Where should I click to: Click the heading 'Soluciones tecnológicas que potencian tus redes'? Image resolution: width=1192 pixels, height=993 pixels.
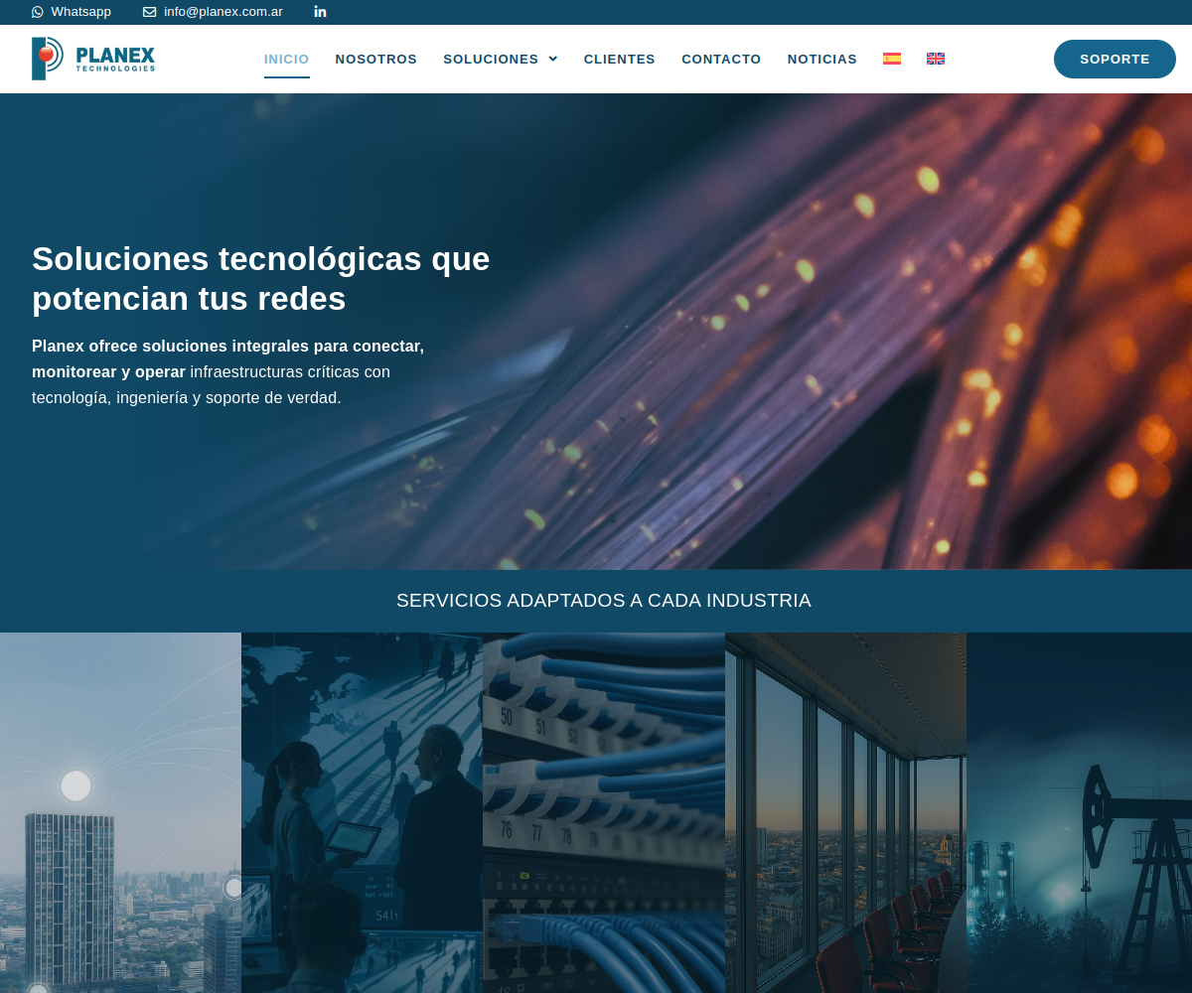(x=261, y=279)
